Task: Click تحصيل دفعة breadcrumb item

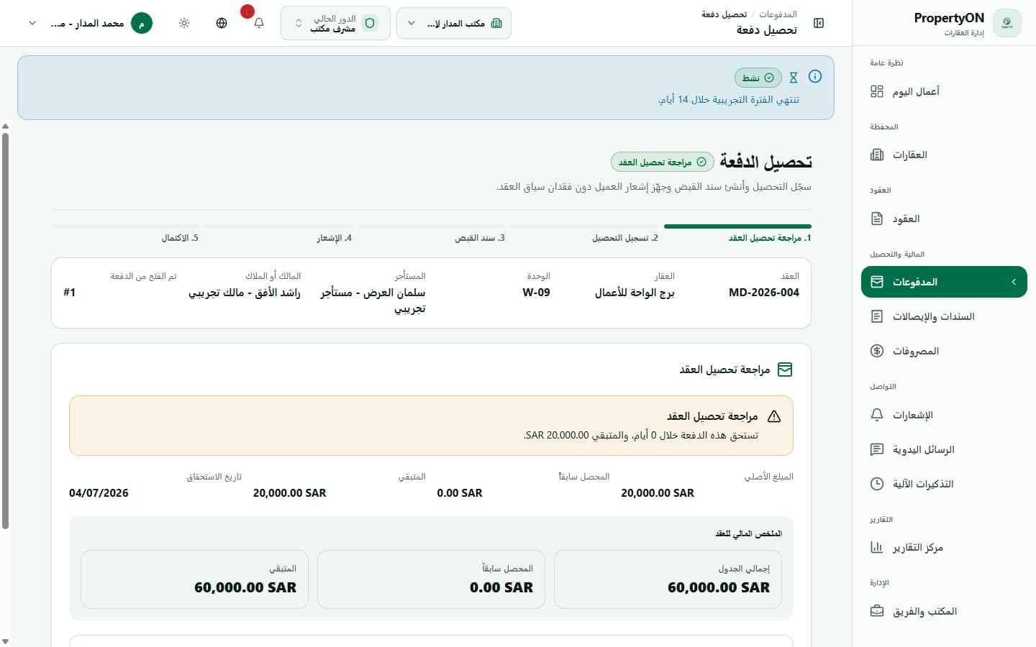Action: (724, 14)
